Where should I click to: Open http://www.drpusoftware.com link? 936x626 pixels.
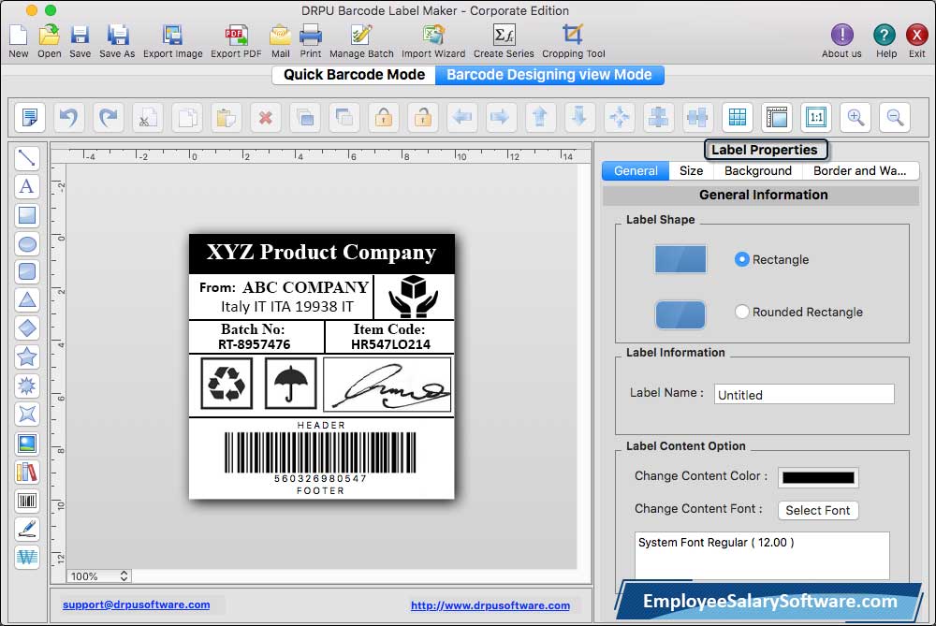490,605
